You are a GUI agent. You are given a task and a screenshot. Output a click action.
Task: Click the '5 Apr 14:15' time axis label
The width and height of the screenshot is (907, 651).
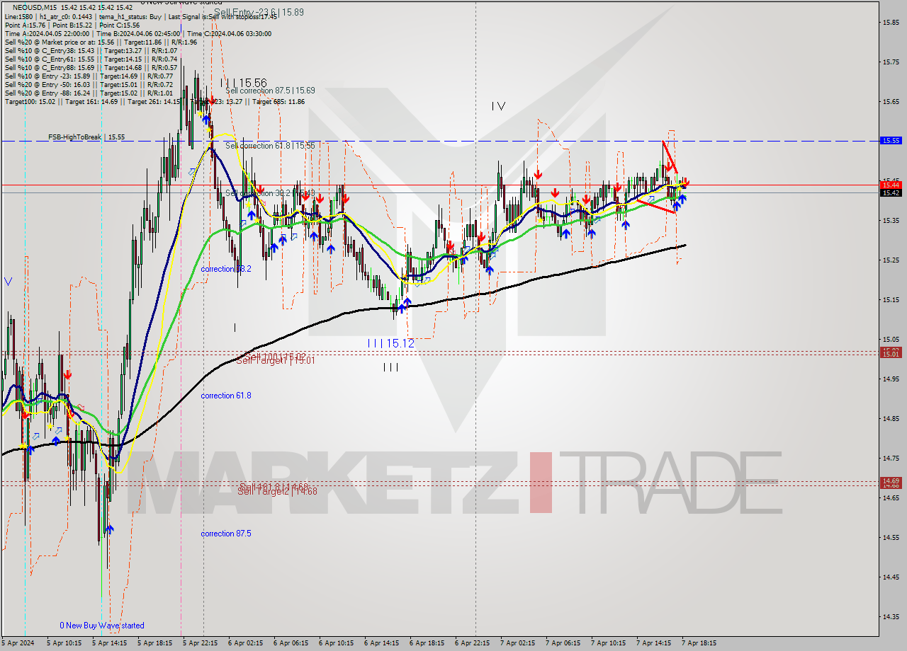pyautogui.click(x=109, y=643)
